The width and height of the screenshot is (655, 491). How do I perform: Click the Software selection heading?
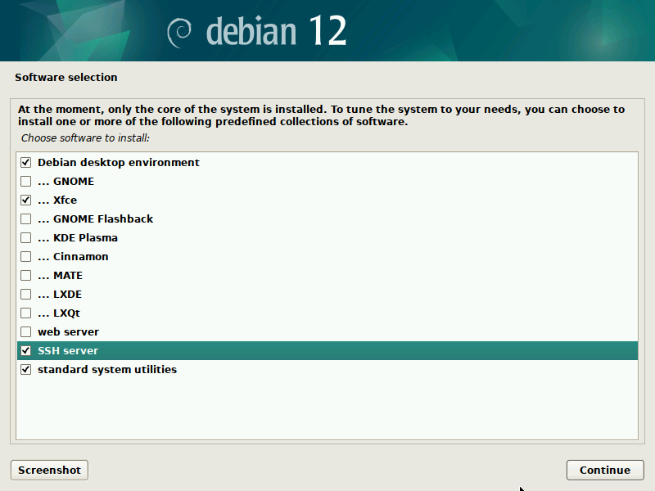(x=65, y=77)
